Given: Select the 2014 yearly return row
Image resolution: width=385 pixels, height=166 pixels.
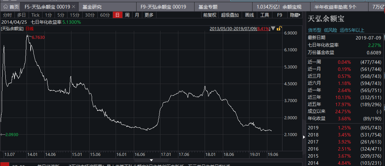Looking at the screenshot, I should [345, 163].
